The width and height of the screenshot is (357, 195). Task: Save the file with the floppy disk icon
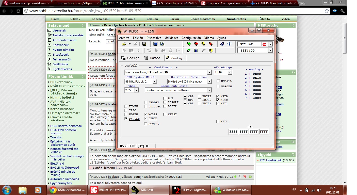[144, 44]
